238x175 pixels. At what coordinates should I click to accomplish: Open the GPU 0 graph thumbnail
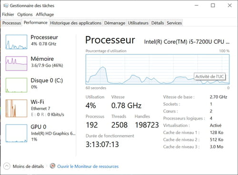[16, 133]
